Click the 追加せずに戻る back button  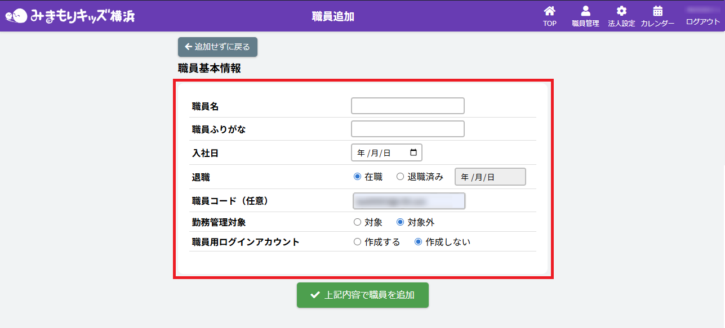pyautogui.click(x=217, y=47)
